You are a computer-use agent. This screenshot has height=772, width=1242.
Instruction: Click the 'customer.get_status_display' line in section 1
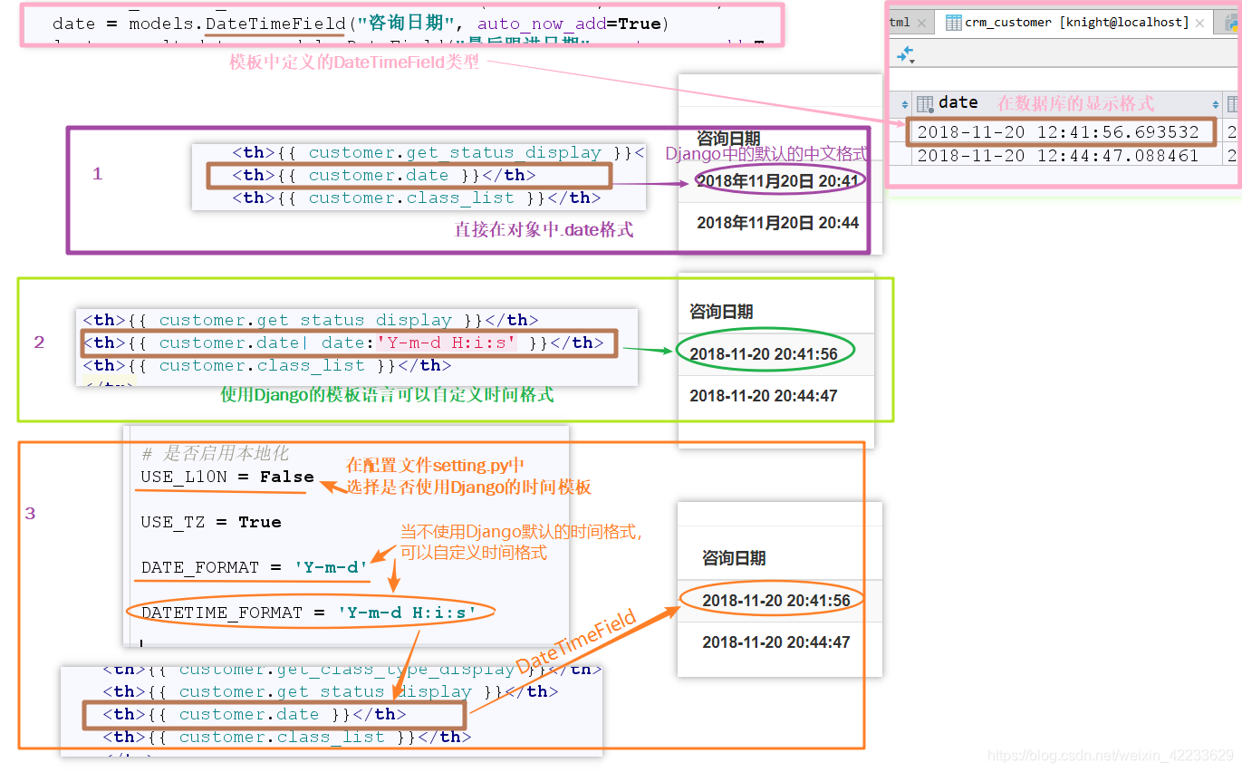point(438,153)
